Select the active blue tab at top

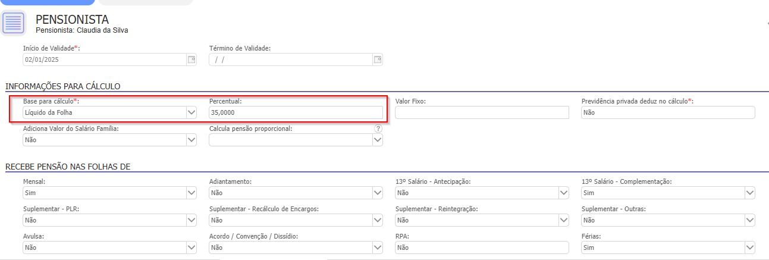(48, 2)
